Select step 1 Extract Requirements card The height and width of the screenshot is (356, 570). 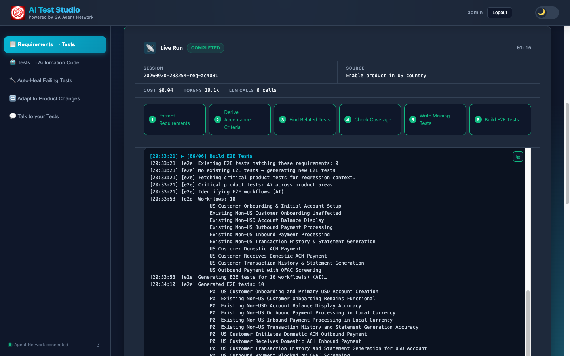(175, 119)
